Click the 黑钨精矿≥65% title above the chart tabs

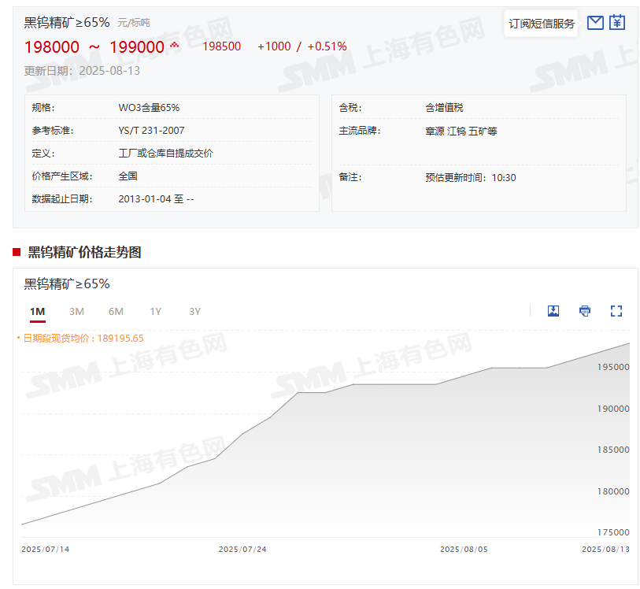pos(67,284)
